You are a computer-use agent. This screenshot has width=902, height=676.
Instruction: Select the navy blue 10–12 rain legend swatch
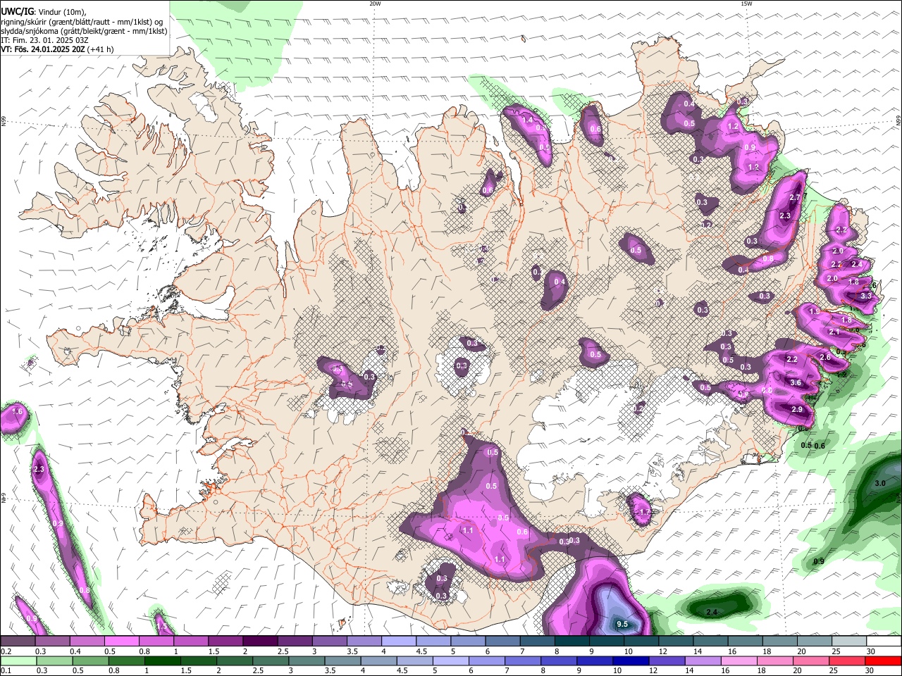630,661
